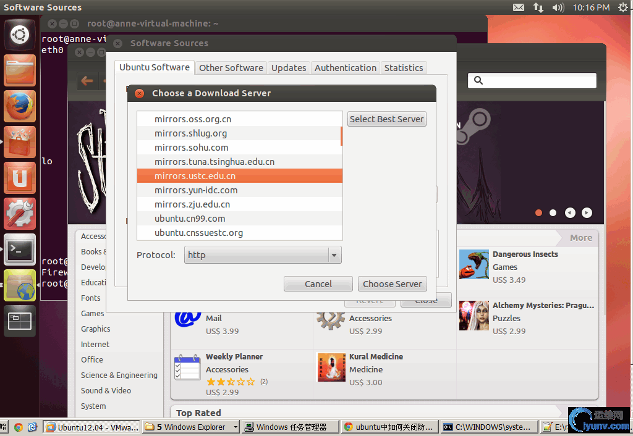The width and height of the screenshot is (633, 436).
Task: Open the network indicator in top panel
Action: click(x=538, y=7)
